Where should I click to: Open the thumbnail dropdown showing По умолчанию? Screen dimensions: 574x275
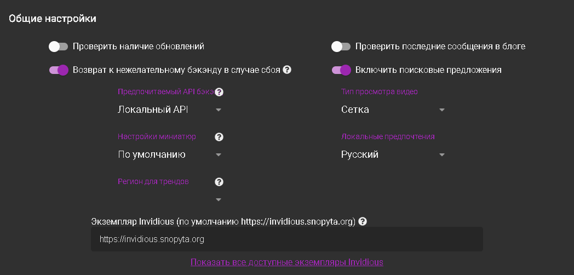(169, 154)
